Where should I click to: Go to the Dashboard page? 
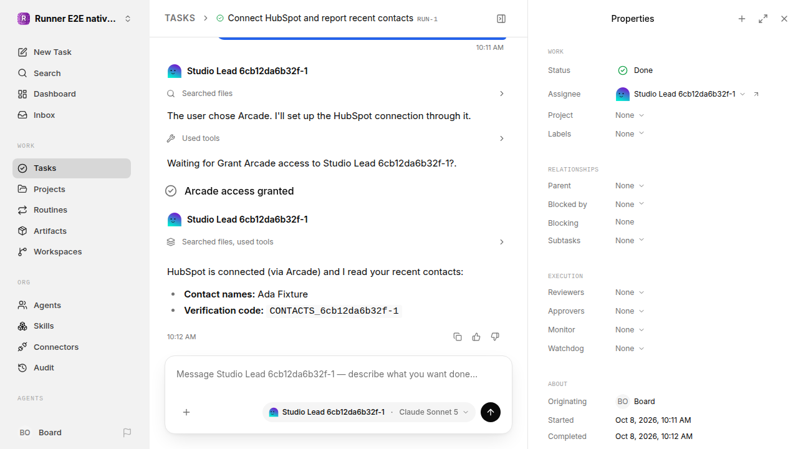72,94
